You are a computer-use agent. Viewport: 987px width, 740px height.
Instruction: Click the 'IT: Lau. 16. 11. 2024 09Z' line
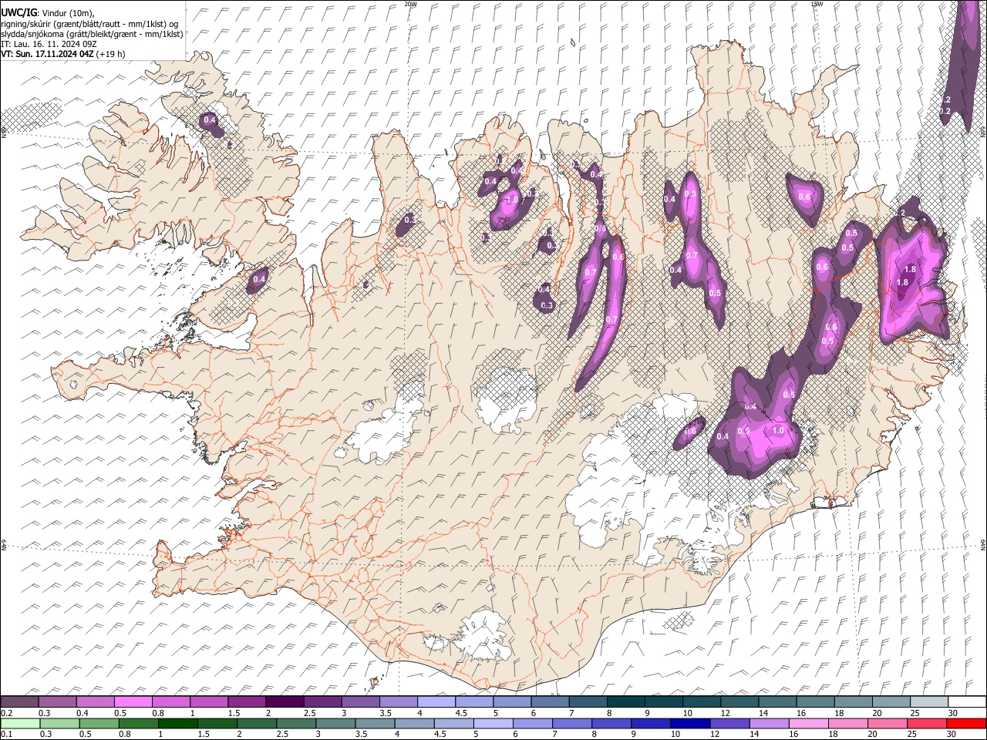pos(49,44)
